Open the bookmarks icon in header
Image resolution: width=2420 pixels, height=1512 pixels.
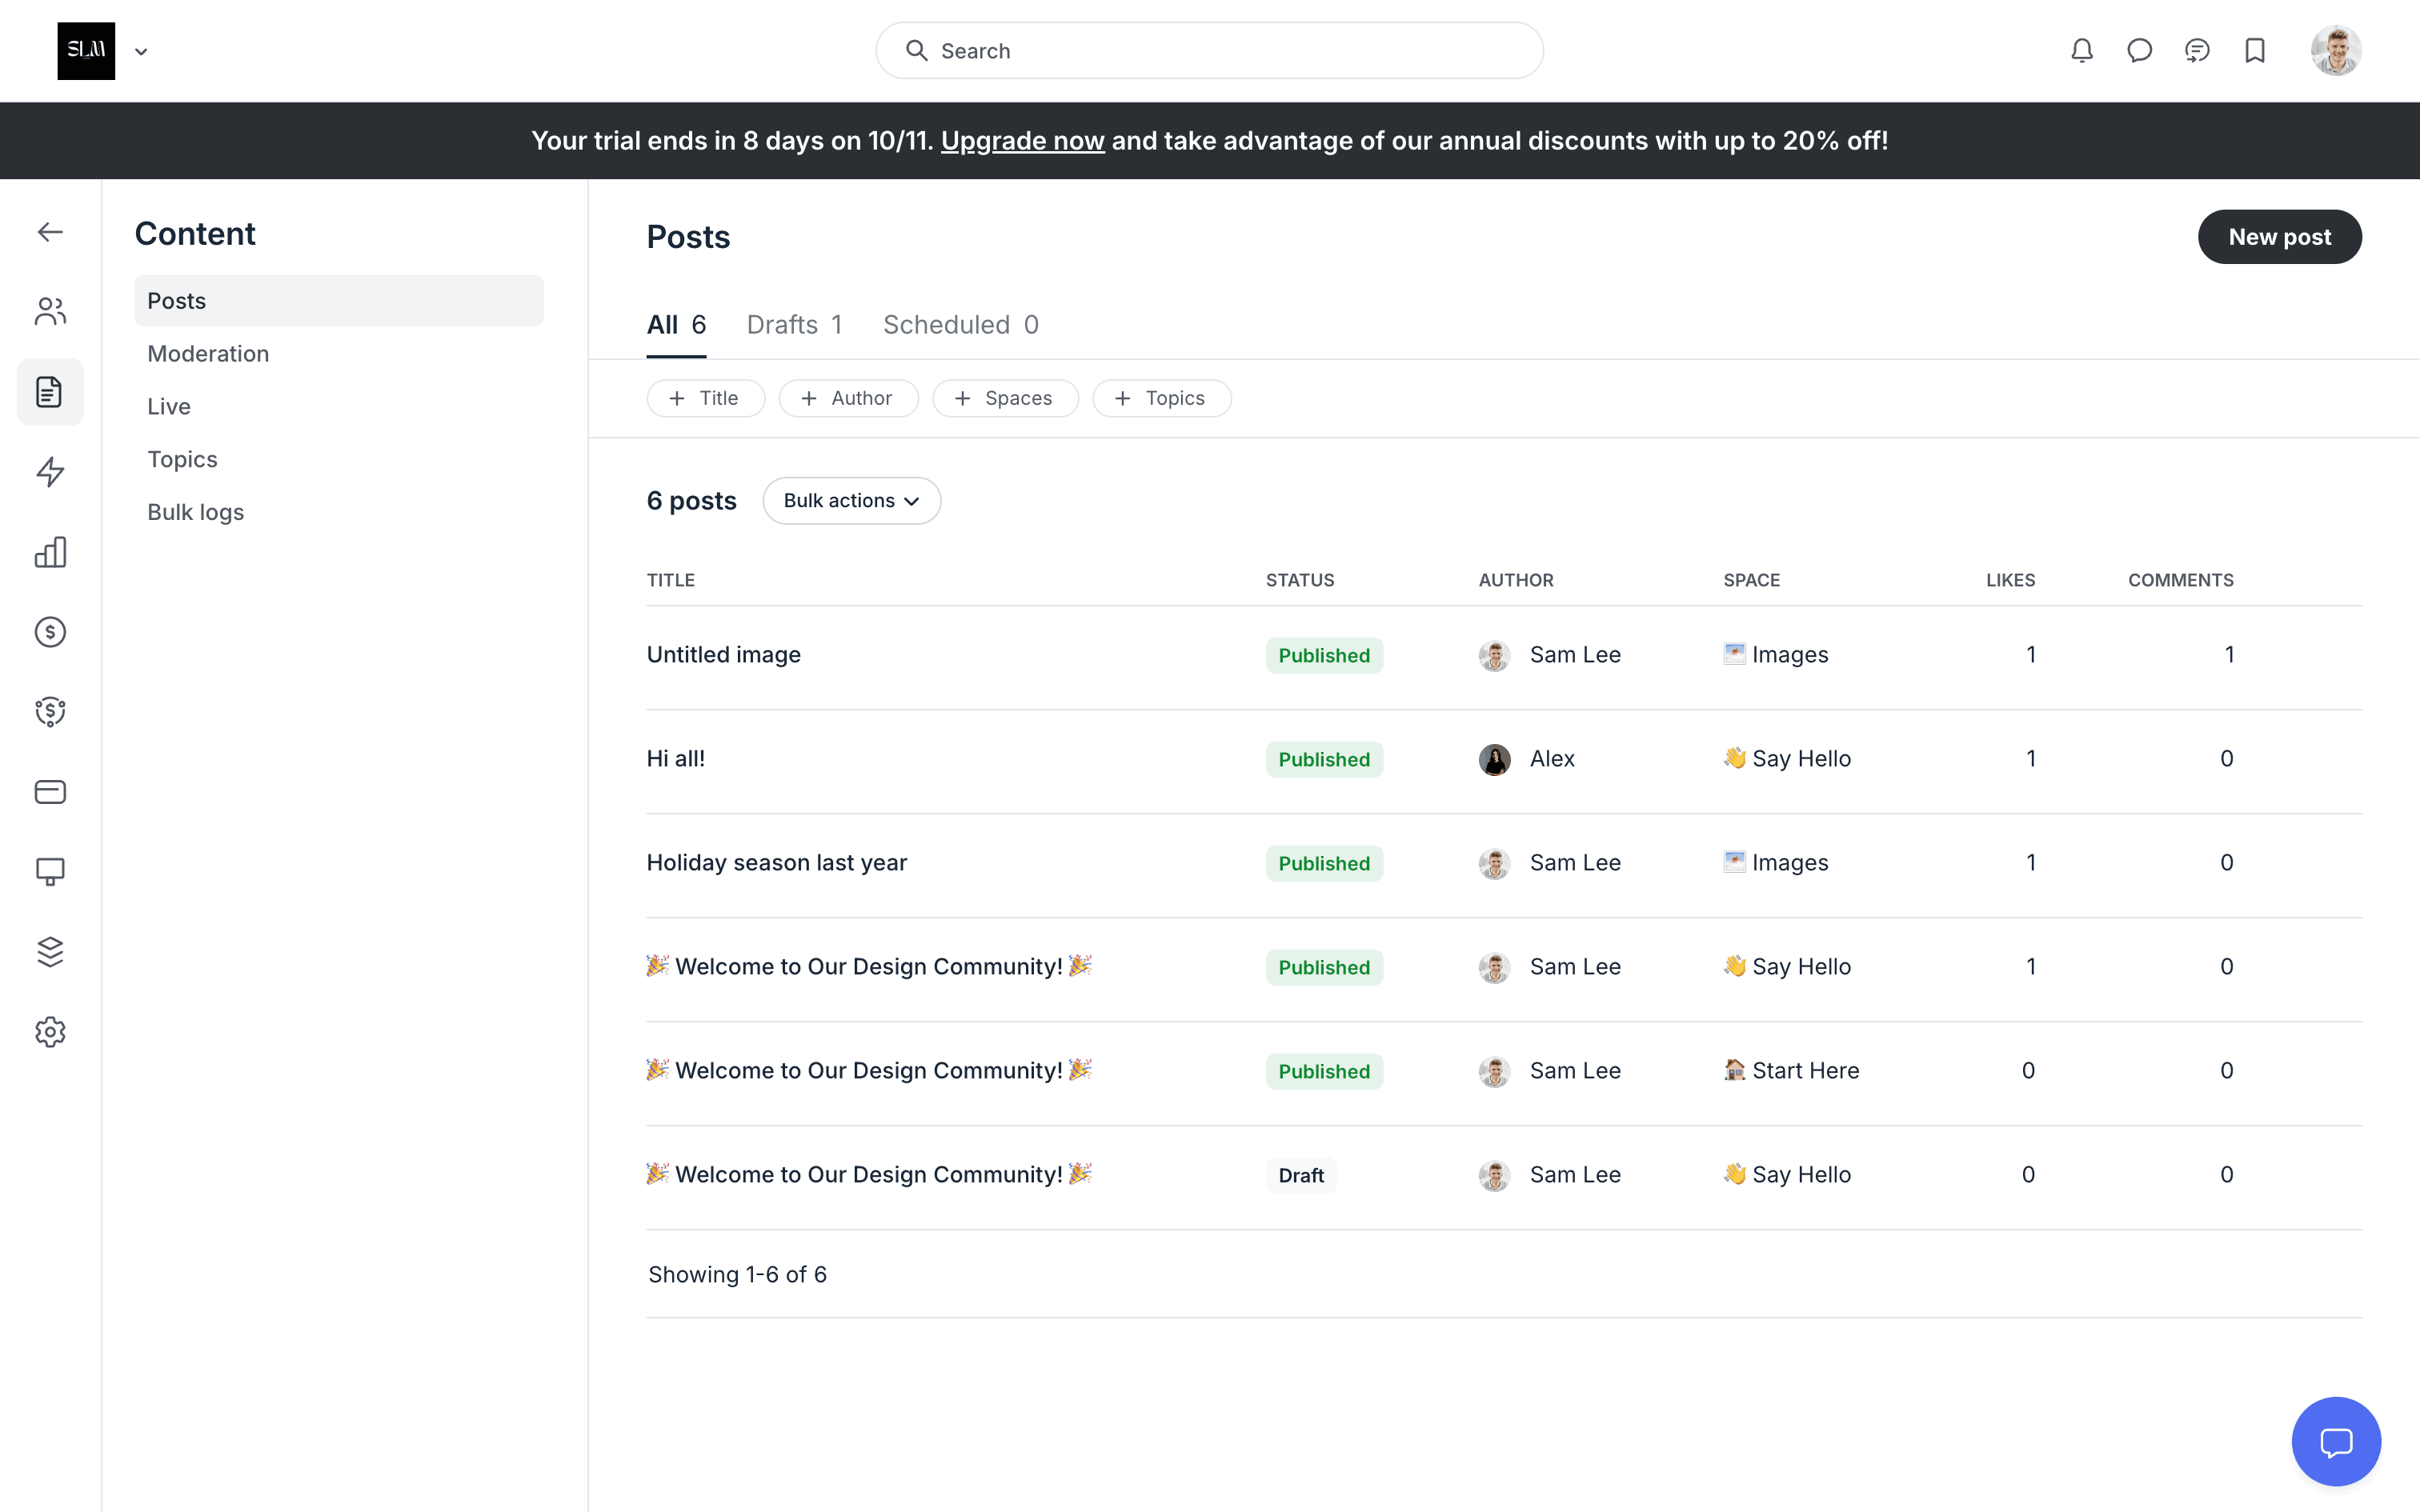2254,50
